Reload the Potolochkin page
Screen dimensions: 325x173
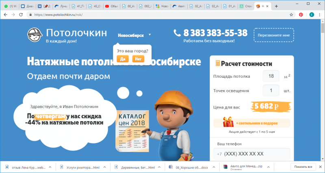click(21, 15)
